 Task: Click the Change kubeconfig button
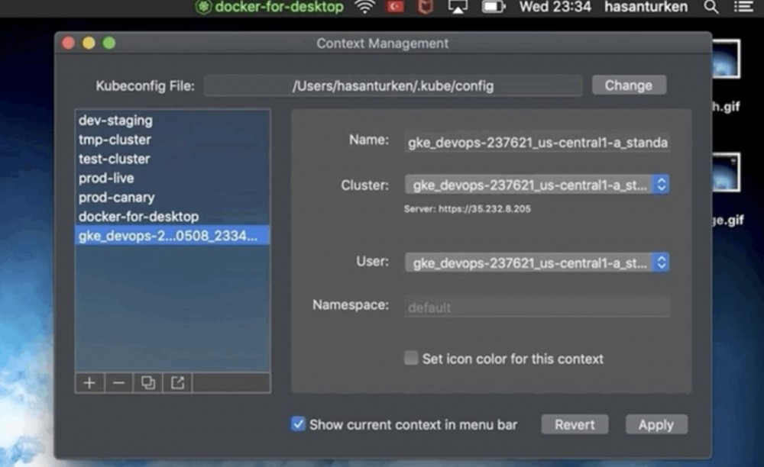tap(629, 85)
